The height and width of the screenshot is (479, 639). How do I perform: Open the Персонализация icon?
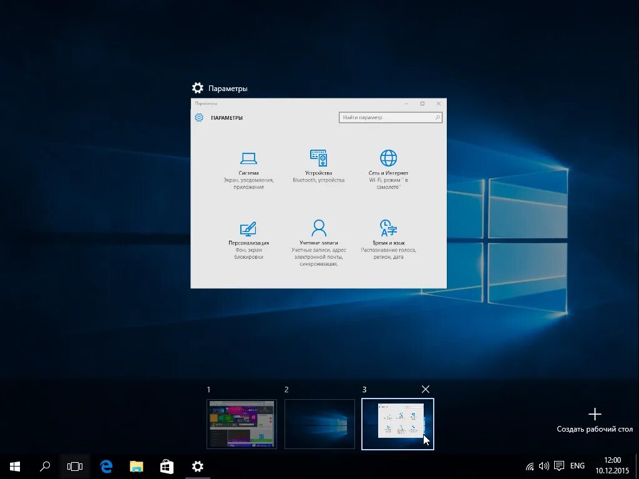[248, 229]
